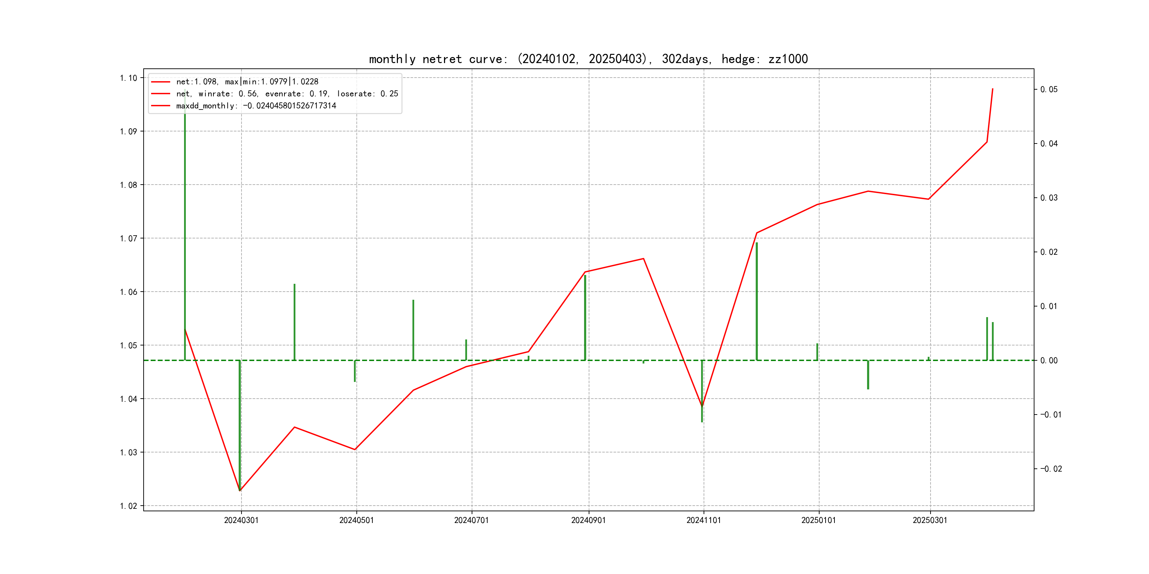Click the 20240501 x-axis date label
The width and height of the screenshot is (1149, 574).
pyautogui.click(x=356, y=520)
